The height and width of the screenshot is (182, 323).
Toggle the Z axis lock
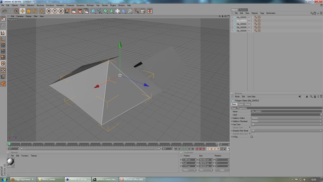click(61, 11)
